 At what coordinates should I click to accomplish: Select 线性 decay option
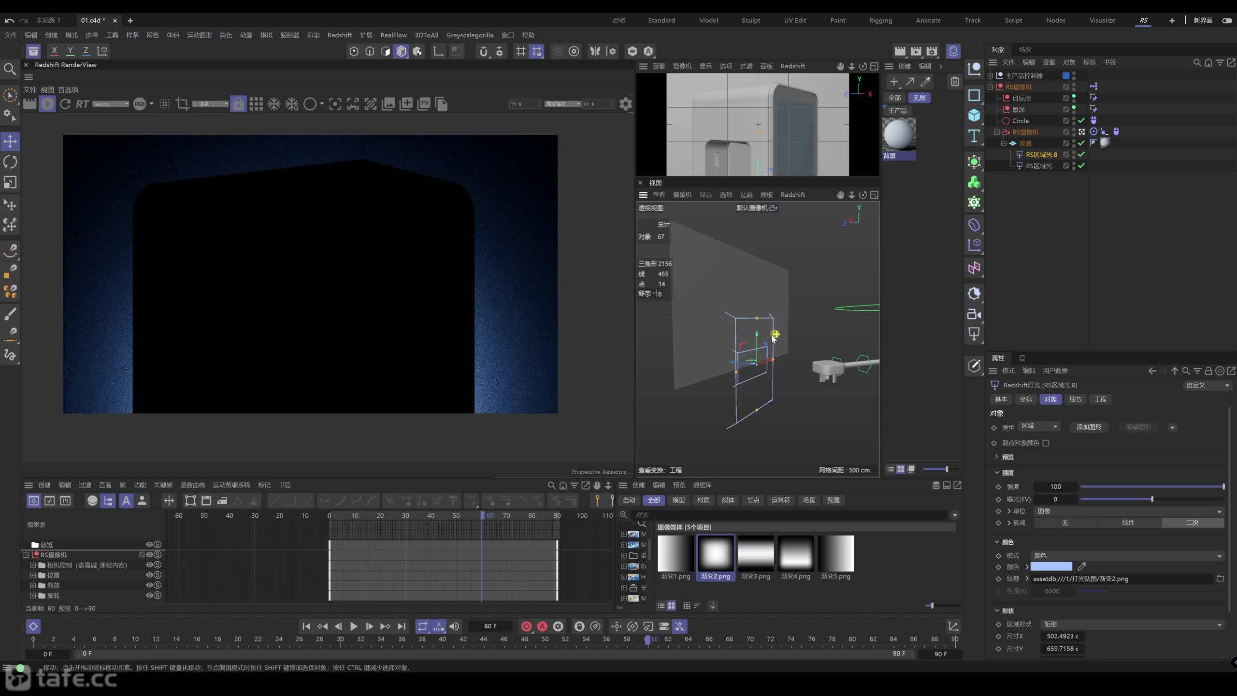(x=1128, y=523)
